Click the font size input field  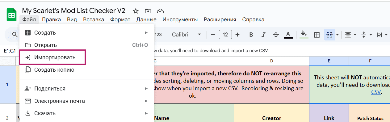225,35
